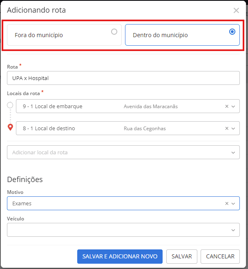
Task: Expand the Local de destino dropdown arrow
Action: 233,129
